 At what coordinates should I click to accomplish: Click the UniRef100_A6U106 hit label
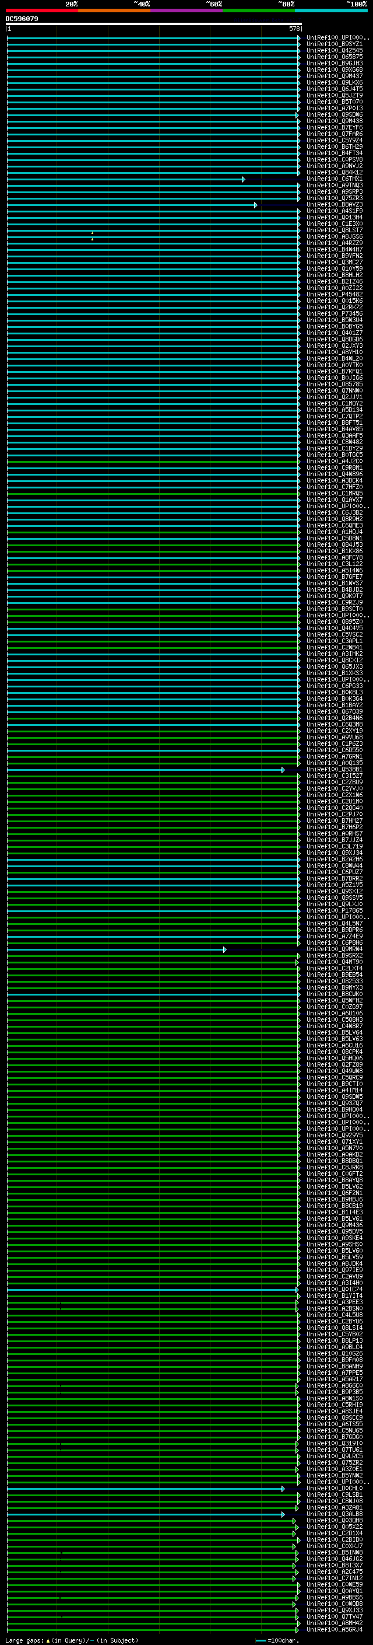pos(334,1013)
